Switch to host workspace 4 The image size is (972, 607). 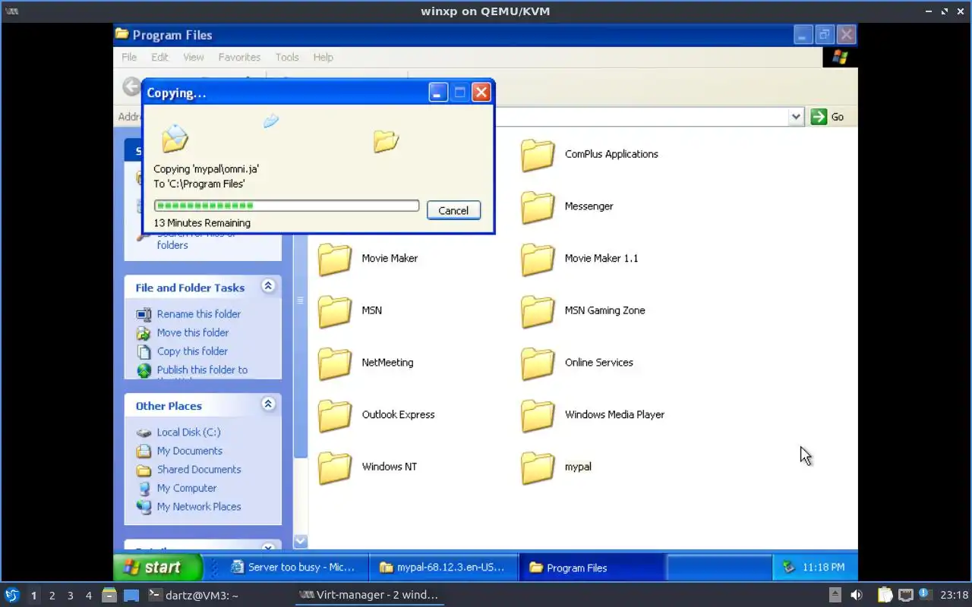(88, 596)
